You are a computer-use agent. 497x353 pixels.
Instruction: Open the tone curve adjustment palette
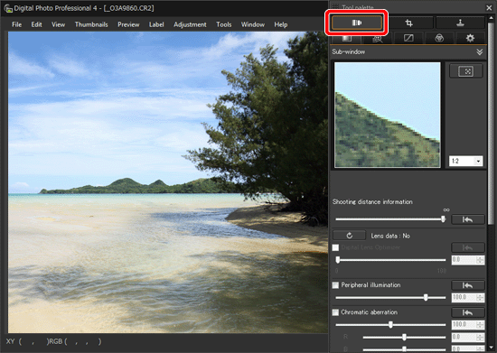(x=408, y=38)
